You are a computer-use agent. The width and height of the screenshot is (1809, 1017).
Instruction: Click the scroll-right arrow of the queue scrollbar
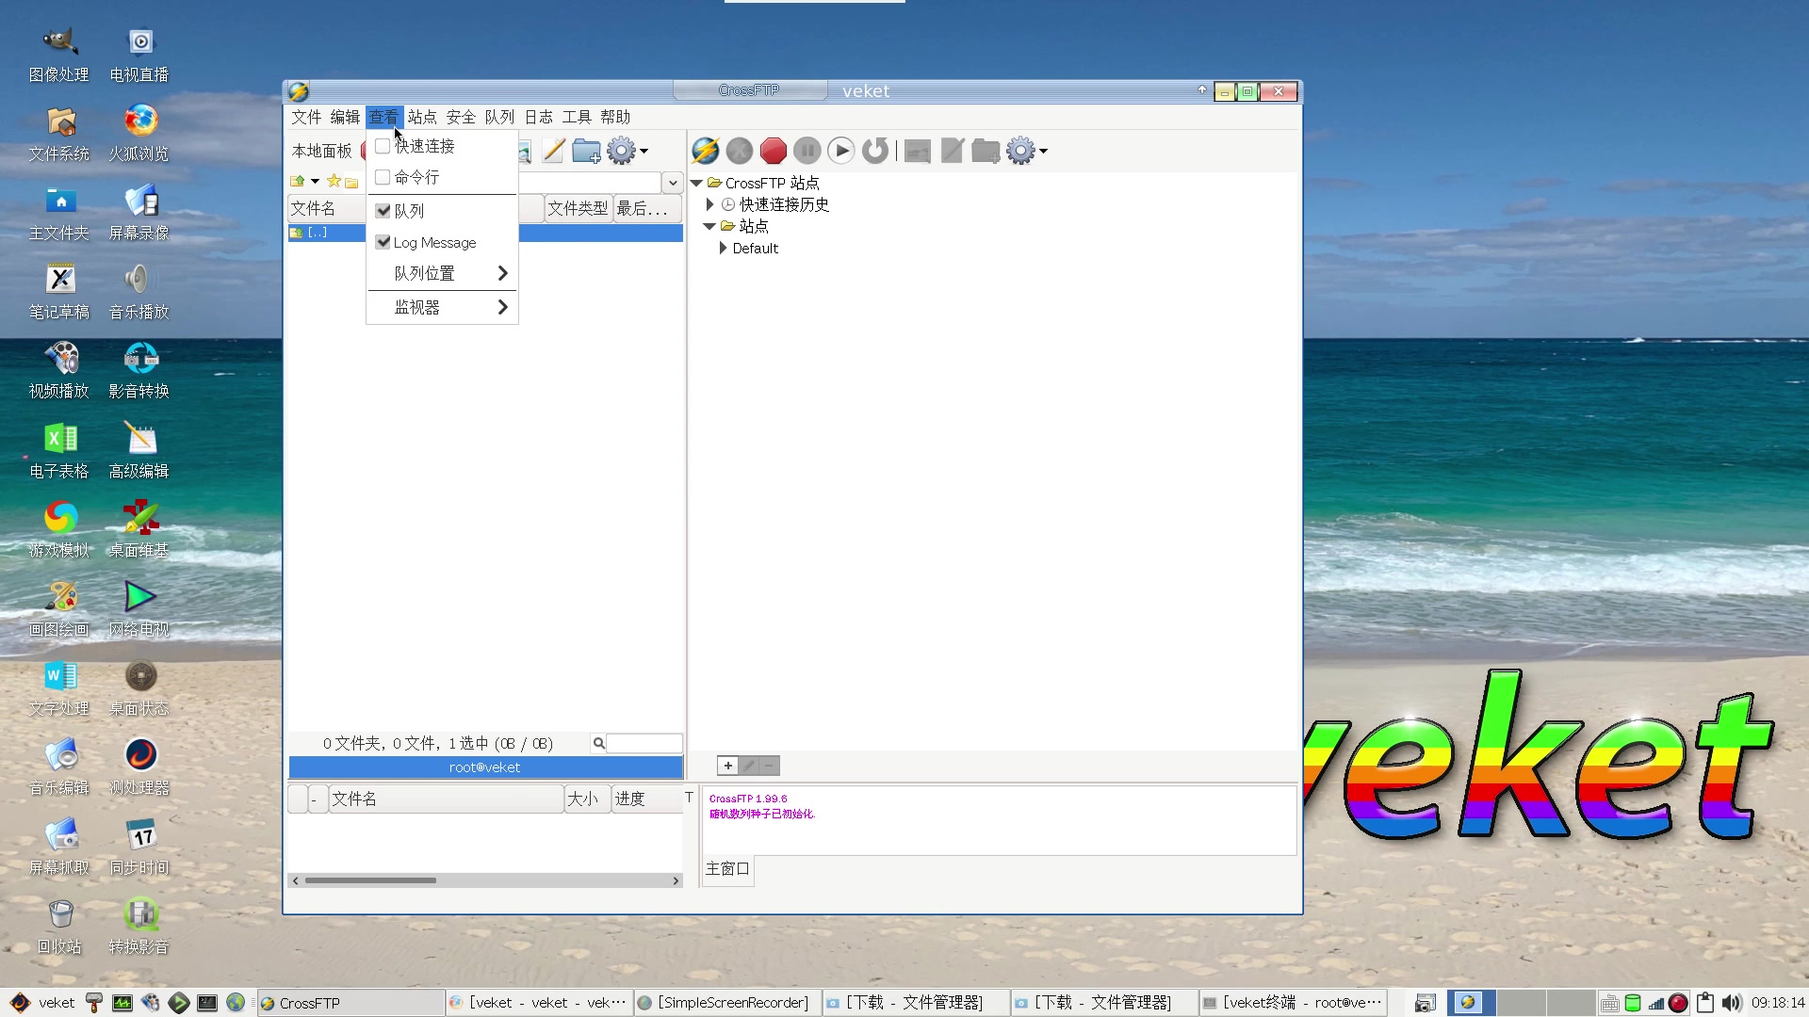click(676, 880)
